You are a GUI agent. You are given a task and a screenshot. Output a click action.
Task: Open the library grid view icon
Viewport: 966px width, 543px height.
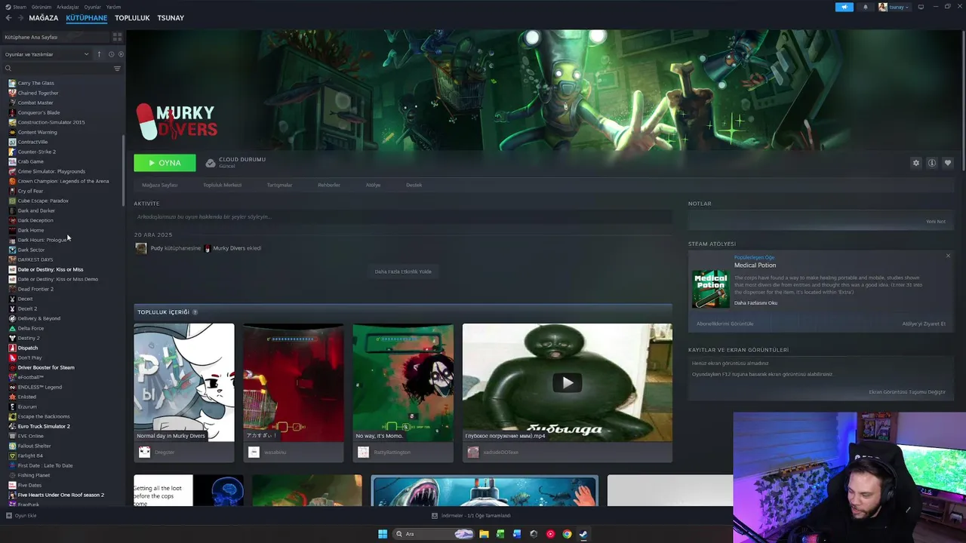(117, 36)
